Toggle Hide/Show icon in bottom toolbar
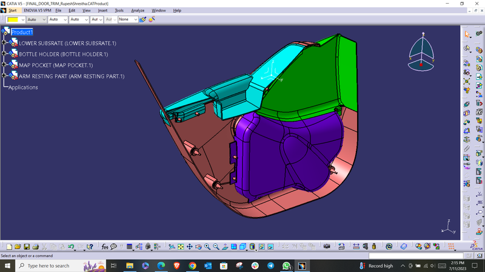 [262, 247]
